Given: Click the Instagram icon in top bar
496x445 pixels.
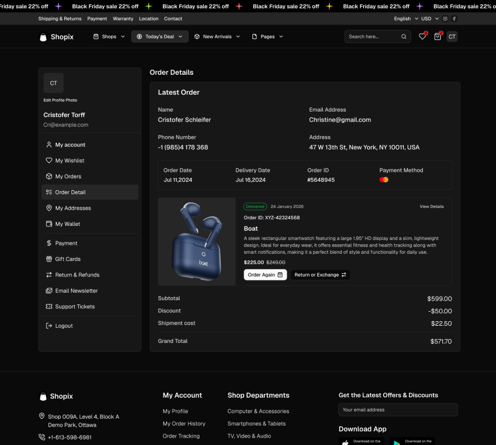Looking at the screenshot, I should coord(445,18).
